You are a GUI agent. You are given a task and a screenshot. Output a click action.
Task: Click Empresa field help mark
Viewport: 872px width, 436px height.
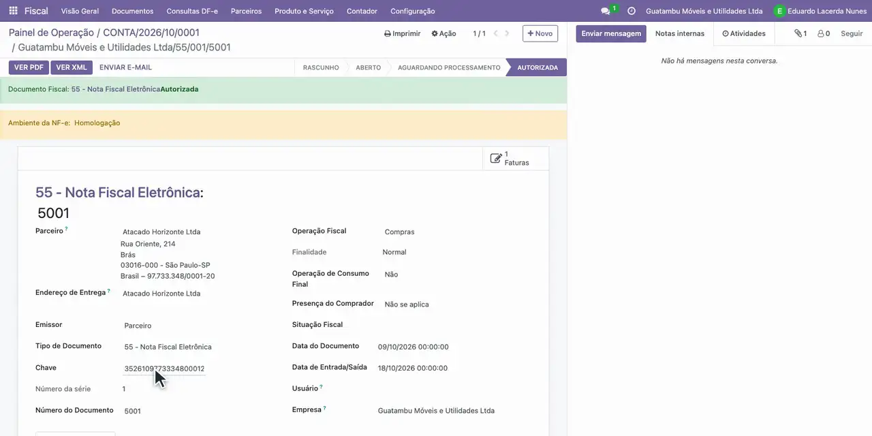point(324,408)
